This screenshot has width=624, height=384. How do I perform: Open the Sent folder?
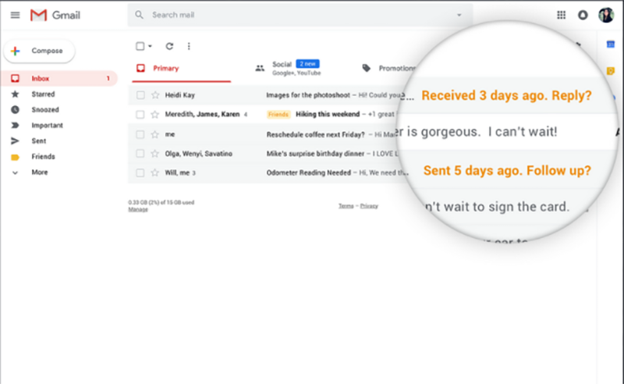coord(38,140)
